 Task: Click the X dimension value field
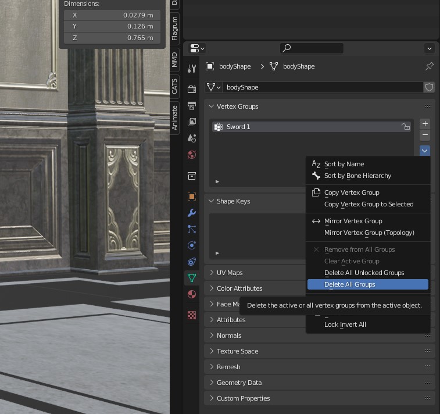[112, 15]
